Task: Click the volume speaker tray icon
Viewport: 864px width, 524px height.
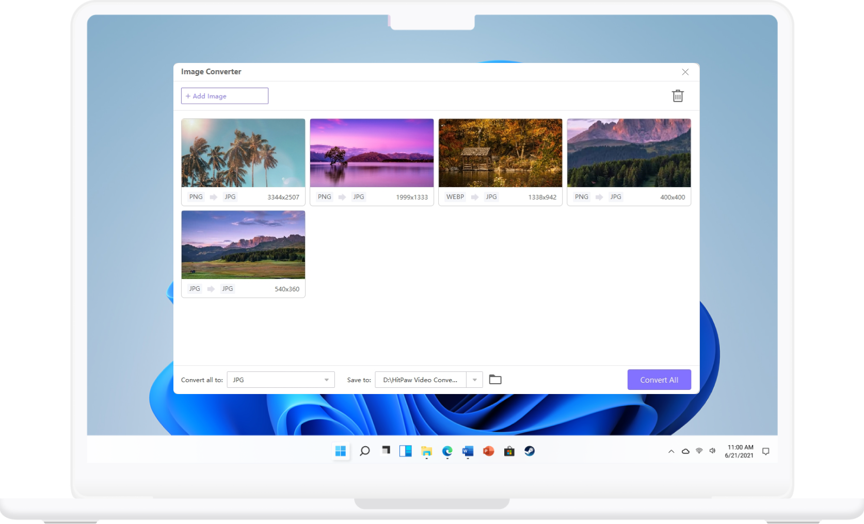Action: coord(713,451)
